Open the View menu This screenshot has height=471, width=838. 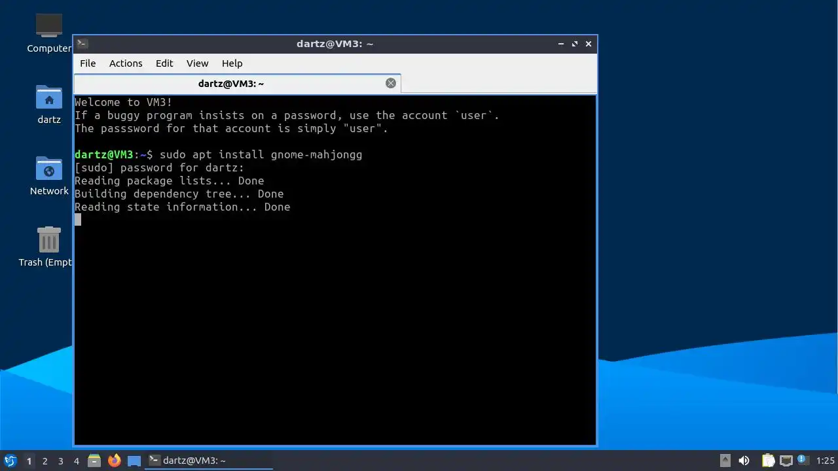197,63
